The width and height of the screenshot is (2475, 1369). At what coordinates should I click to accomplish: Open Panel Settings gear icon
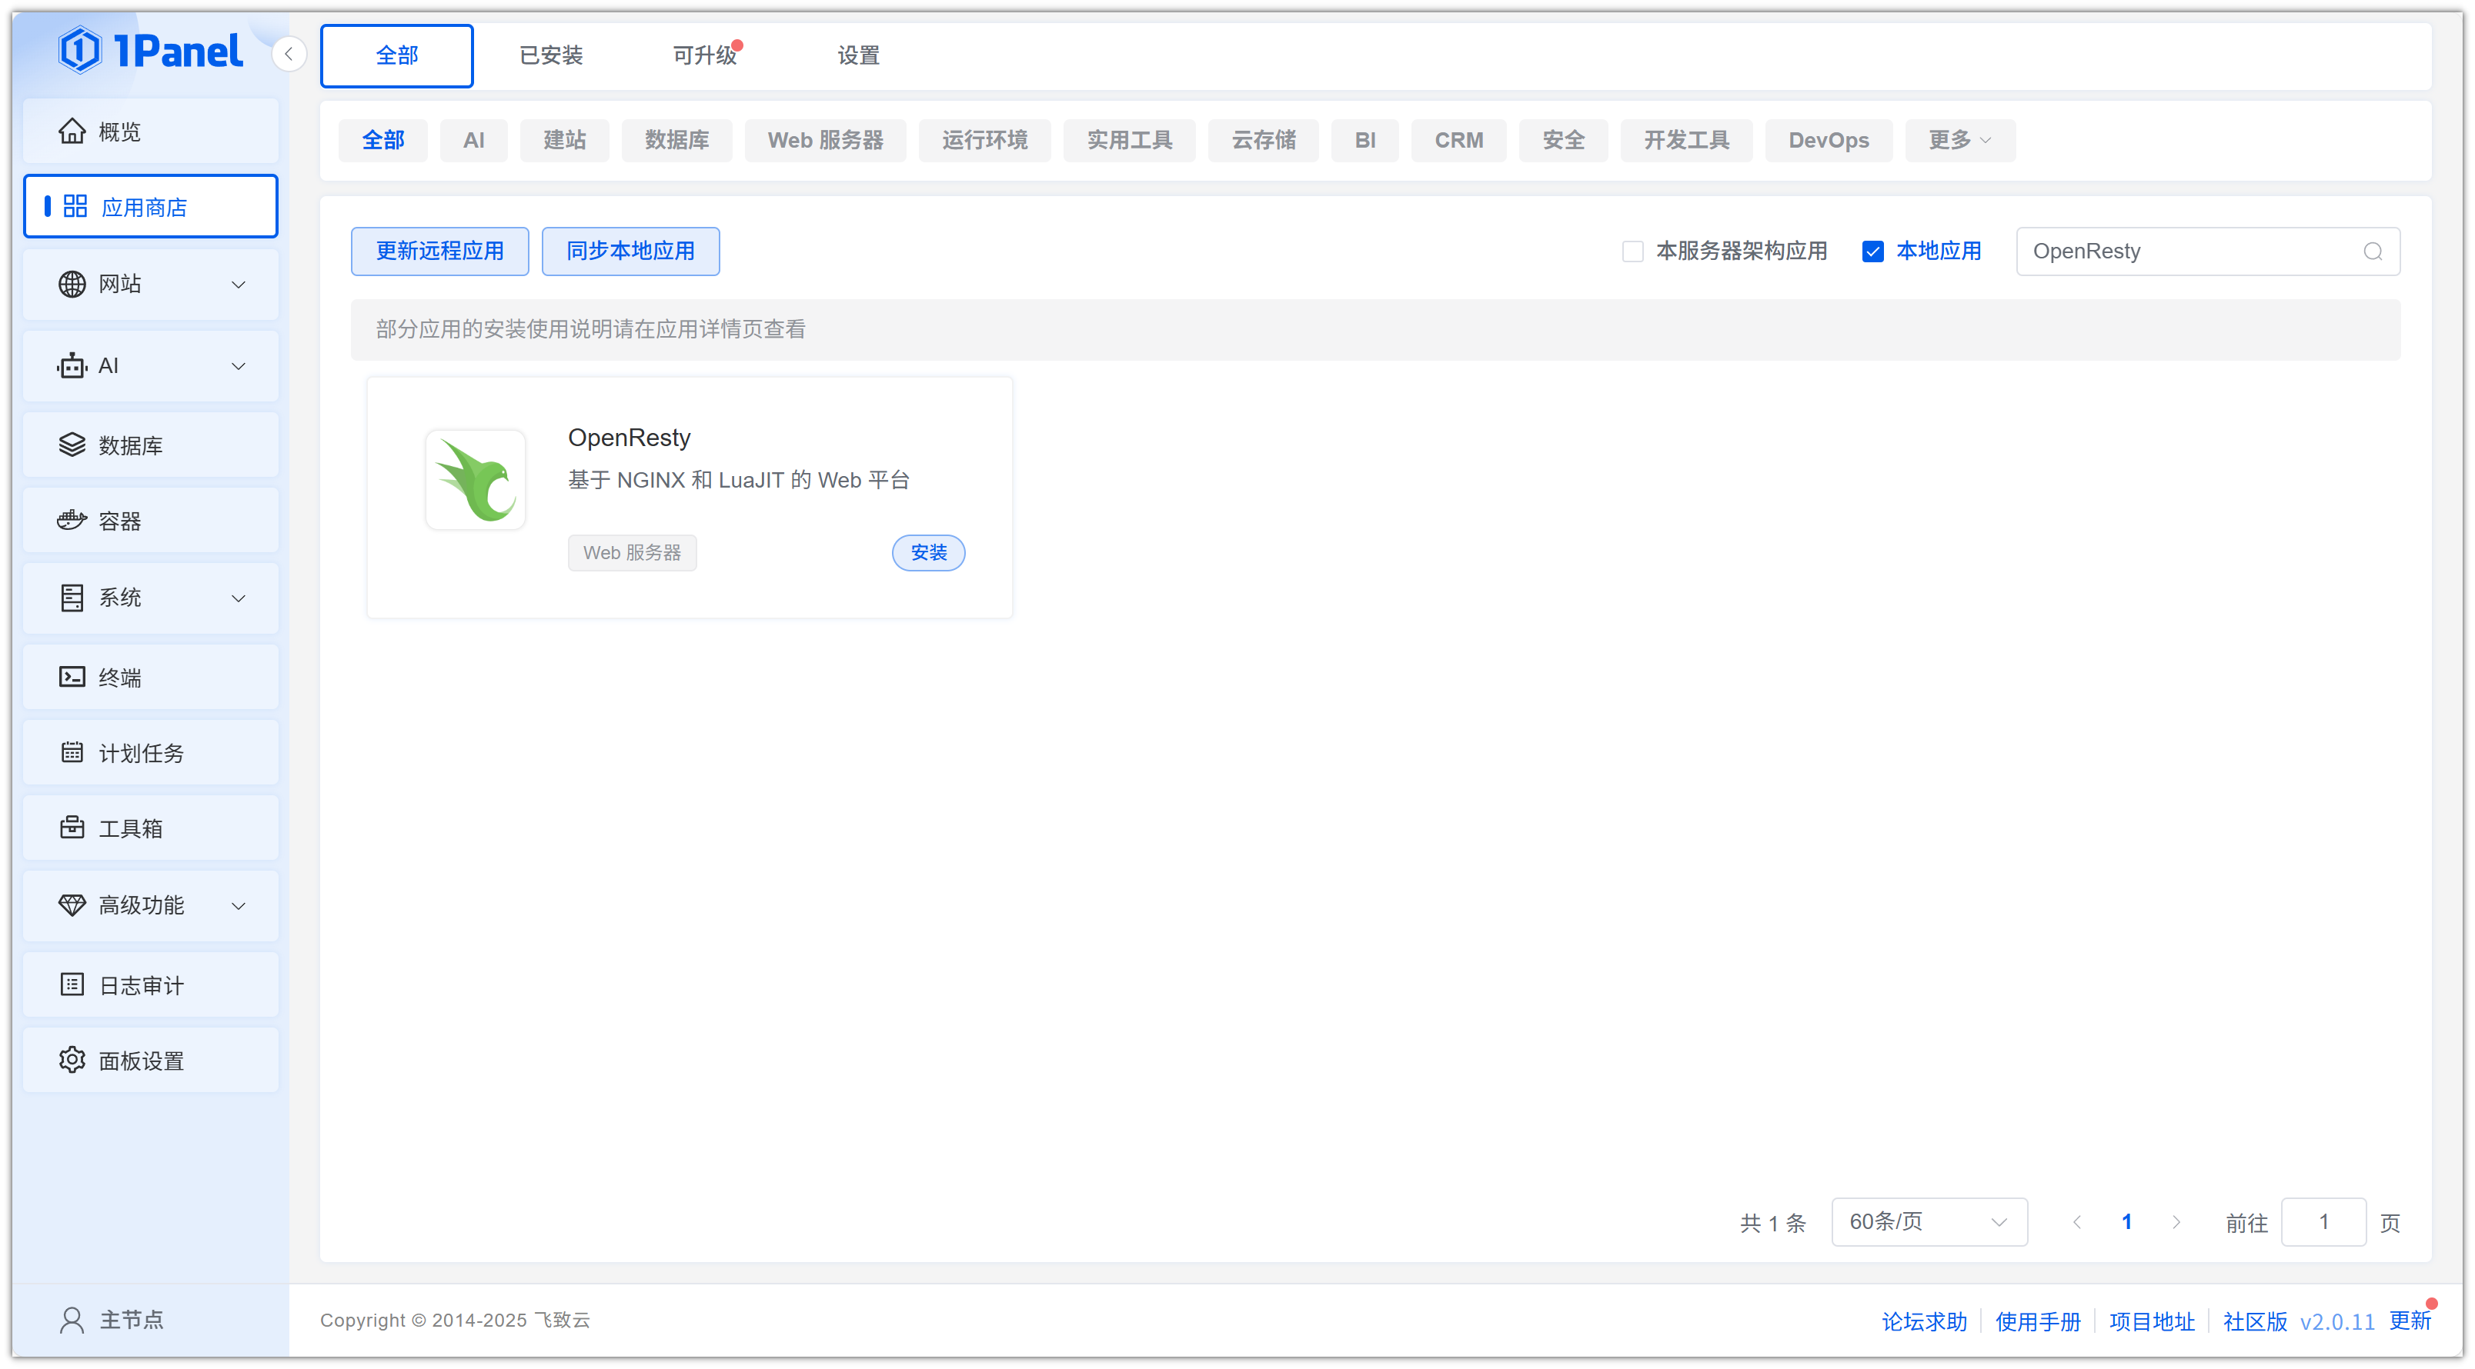click(72, 1060)
